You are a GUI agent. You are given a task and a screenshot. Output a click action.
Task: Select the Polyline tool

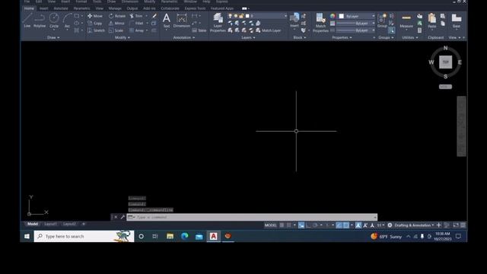click(x=40, y=21)
